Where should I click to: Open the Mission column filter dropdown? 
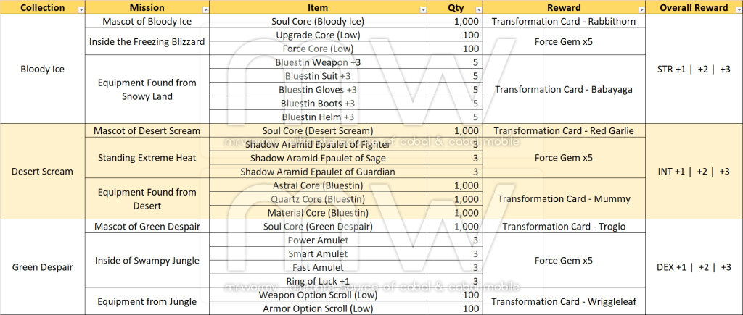(x=206, y=9)
